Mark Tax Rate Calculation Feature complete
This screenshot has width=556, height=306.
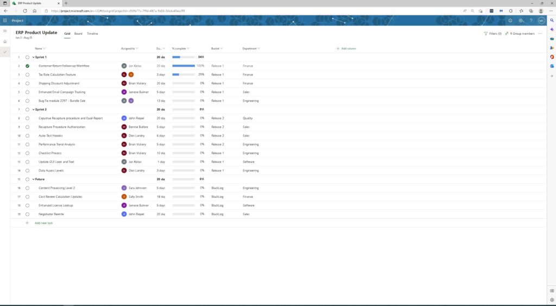coord(27,74)
